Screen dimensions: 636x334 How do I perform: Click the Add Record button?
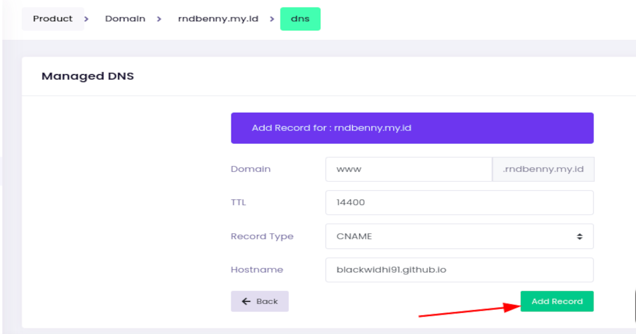pos(557,301)
